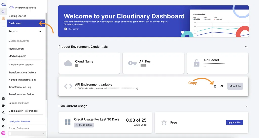Image resolution: width=259 pixels, height=138 pixels.
Task: Click the Cloudinary logo icon
Action: point(3,5)
